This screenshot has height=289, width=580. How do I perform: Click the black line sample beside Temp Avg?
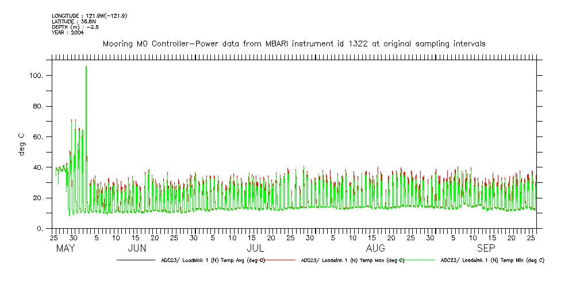point(136,260)
